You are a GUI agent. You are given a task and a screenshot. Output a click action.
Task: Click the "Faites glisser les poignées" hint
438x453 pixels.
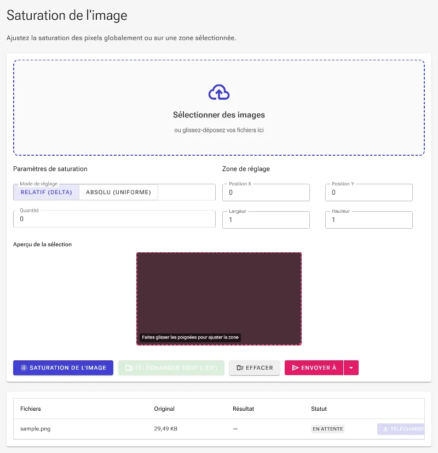pos(190,337)
